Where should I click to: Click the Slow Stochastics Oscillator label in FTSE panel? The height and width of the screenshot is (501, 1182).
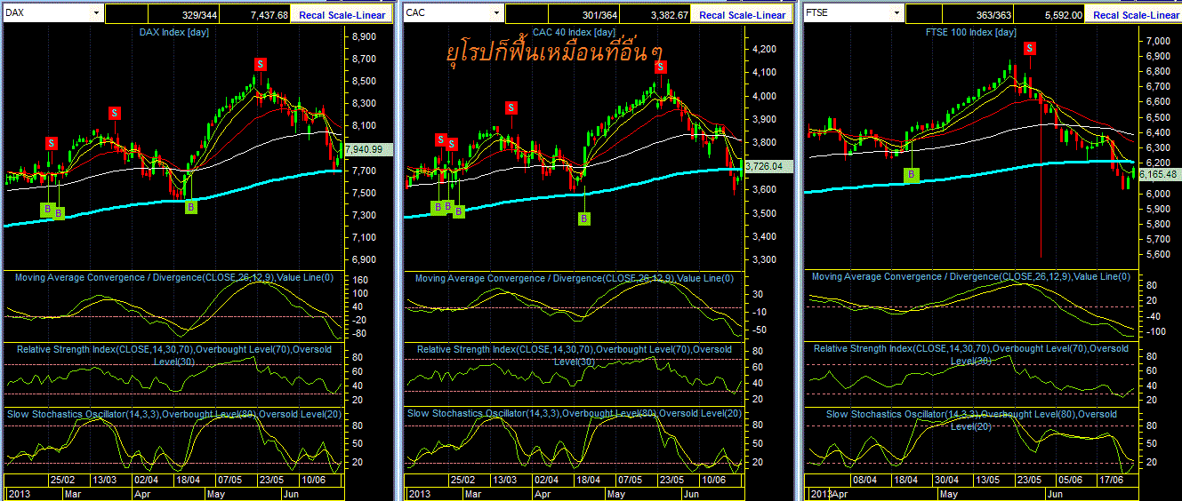point(970,419)
